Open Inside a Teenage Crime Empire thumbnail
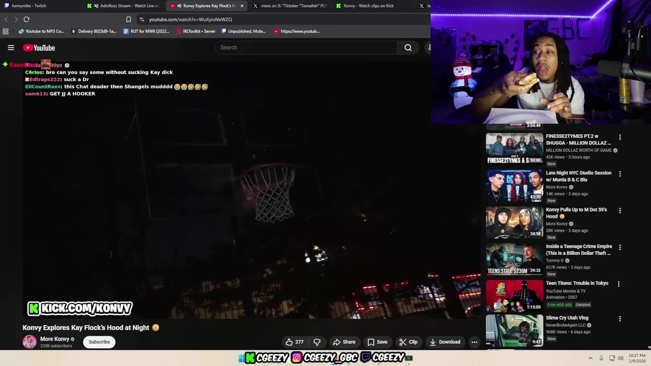The image size is (651, 366). coord(514,259)
